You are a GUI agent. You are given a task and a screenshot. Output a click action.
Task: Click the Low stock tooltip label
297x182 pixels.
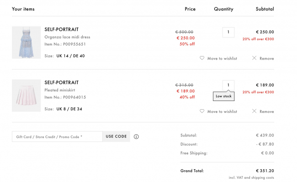coord(224,96)
